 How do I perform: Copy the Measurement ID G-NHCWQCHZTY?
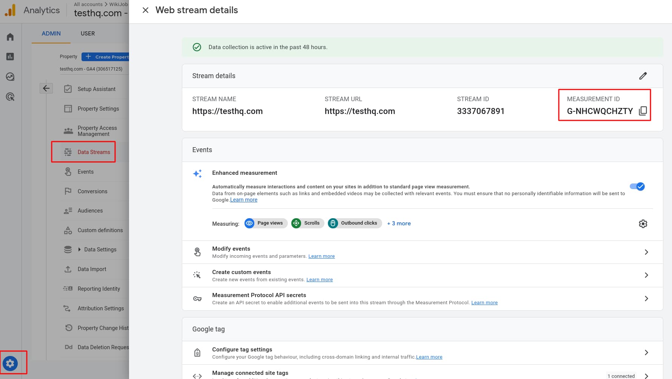pyautogui.click(x=643, y=111)
